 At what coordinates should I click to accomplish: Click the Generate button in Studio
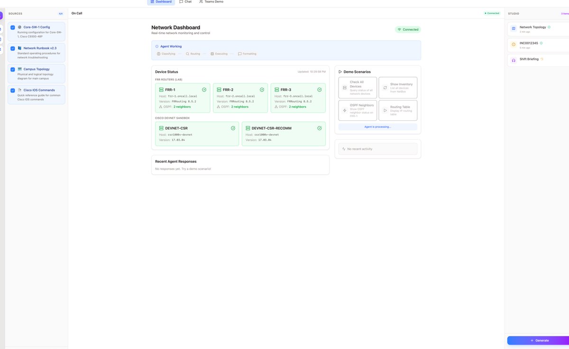[x=538, y=340]
